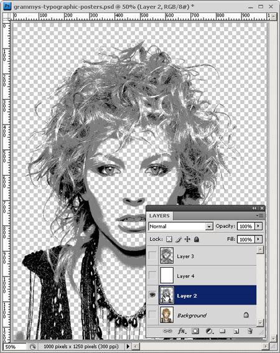Select the Layer 2 row
This screenshot has width=280, height=353.
[x=201, y=295]
